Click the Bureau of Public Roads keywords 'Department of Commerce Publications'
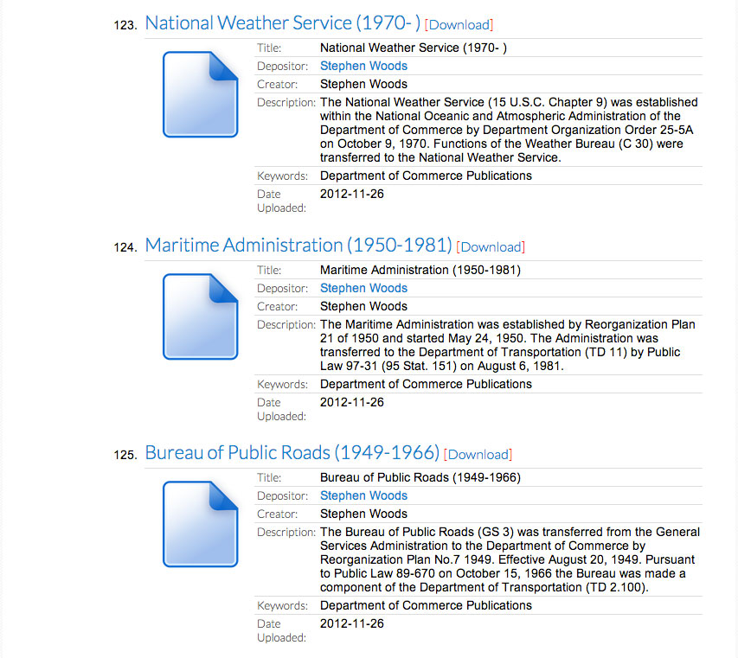The height and width of the screenshot is (658, 738). [426, 605]
